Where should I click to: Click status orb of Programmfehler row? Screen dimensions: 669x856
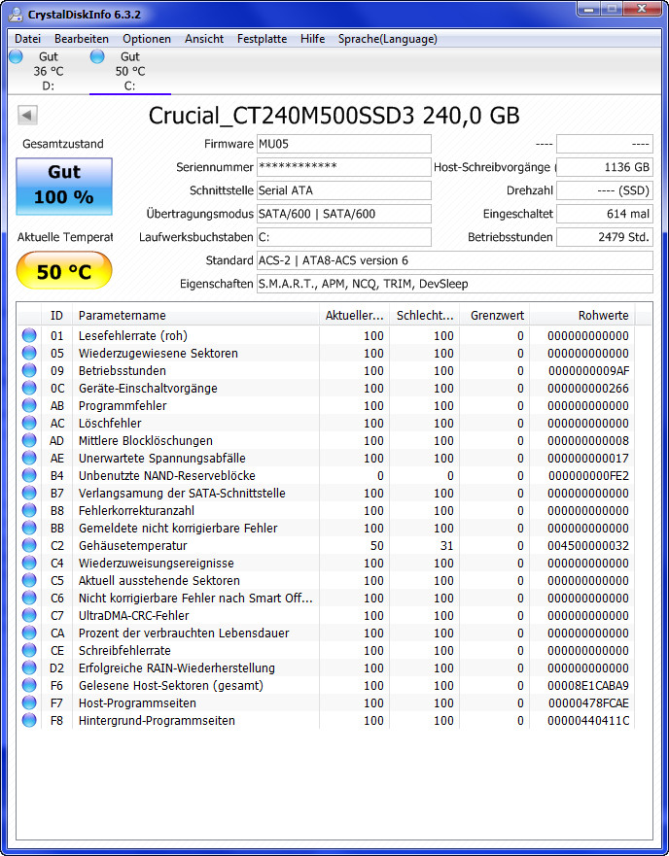point(29,405)
